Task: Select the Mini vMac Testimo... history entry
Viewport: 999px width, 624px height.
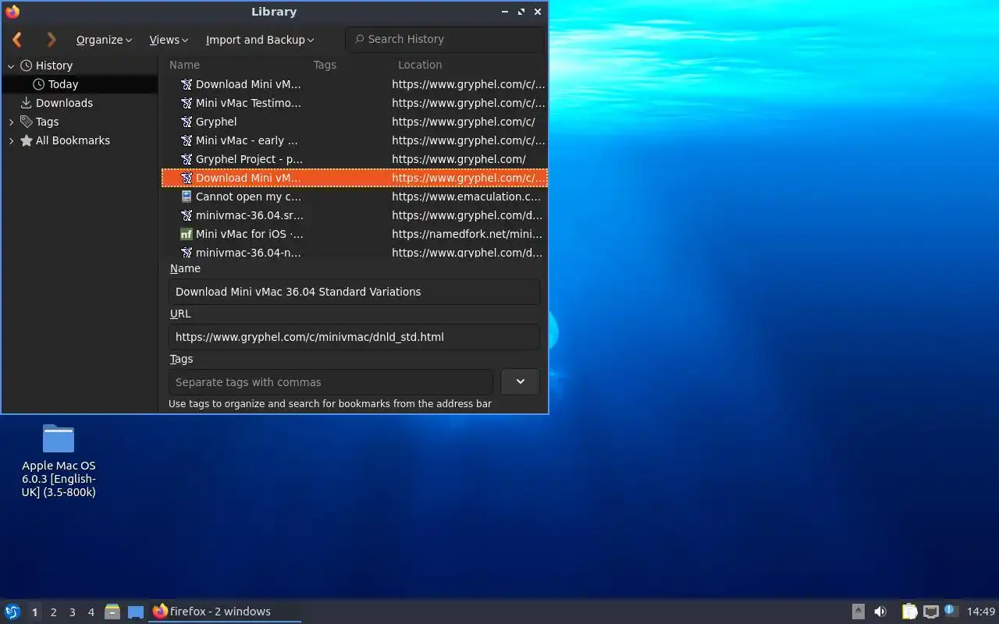Action: [x=354, y=103]
